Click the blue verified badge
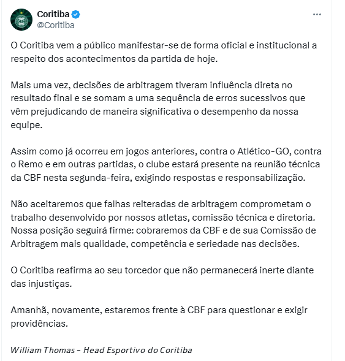345x361 pixels. tap(75, 14)
